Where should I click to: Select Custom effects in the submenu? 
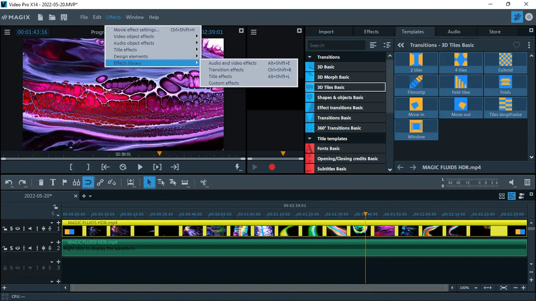coord(249,83)
